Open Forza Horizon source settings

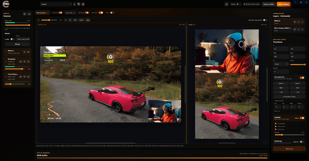[28, 77]
